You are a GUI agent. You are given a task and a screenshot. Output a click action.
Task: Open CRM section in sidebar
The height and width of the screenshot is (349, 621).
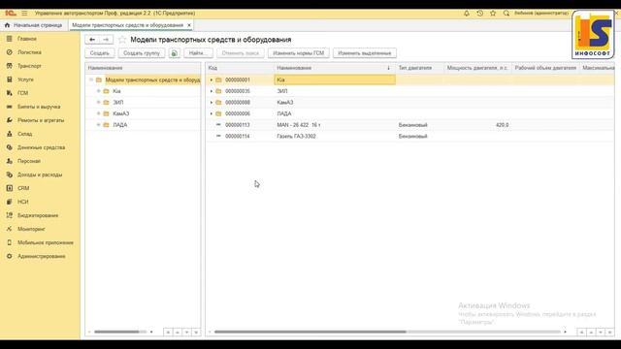tap(23, 188)
